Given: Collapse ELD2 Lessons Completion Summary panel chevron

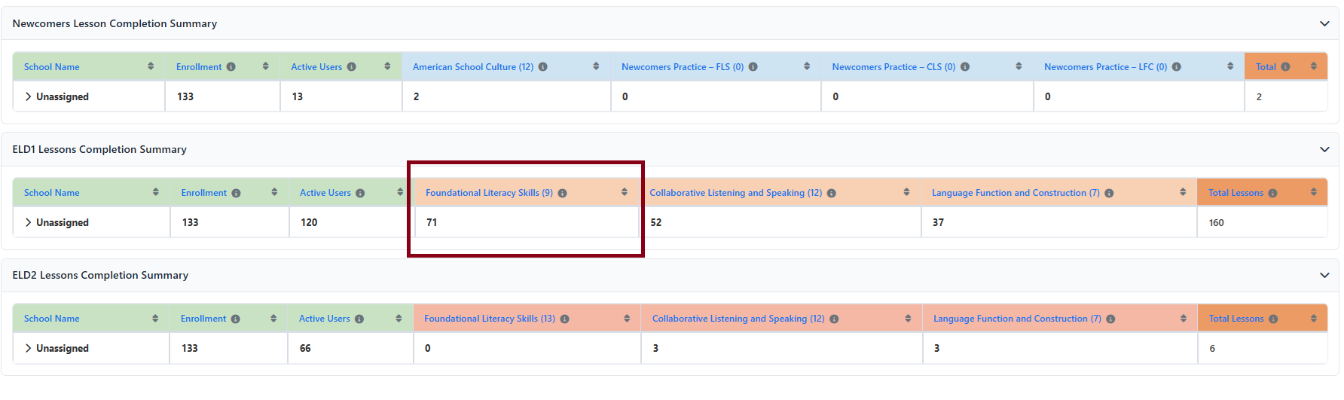Looking at the screenshot, I should coord(1324,276).
